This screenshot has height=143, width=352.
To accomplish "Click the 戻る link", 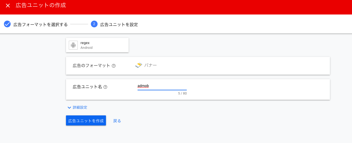I will [117, 121].
